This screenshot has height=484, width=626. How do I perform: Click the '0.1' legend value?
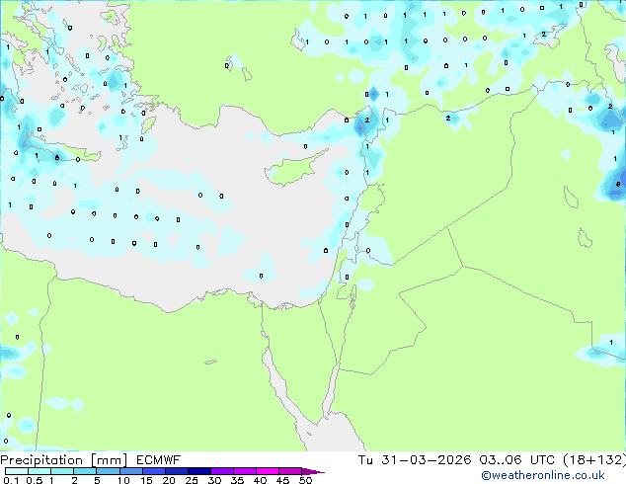11,480
